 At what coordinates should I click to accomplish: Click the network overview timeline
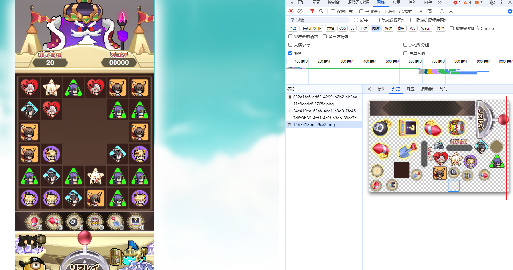click(399, 71)
